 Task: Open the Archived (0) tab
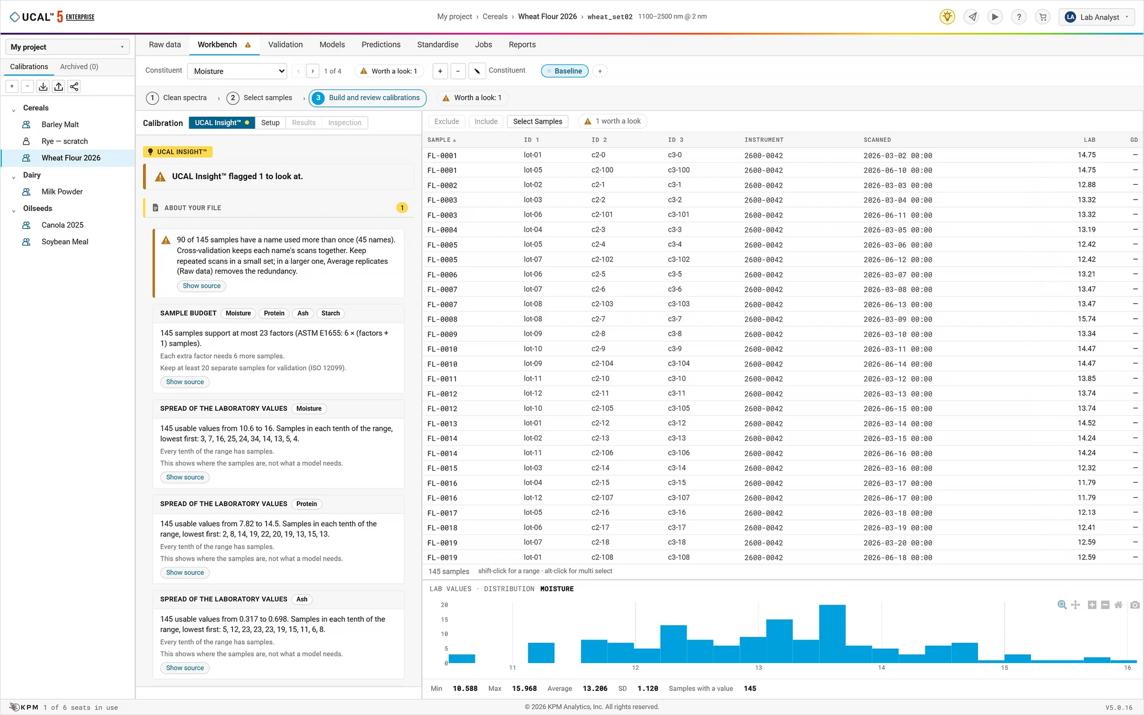[79, 66]
